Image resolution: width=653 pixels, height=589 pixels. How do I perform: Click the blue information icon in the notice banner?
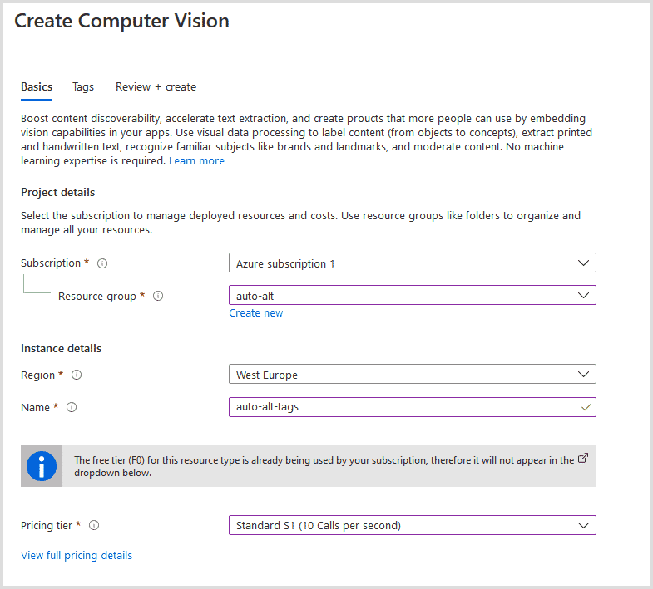click(x=42, y=466)
